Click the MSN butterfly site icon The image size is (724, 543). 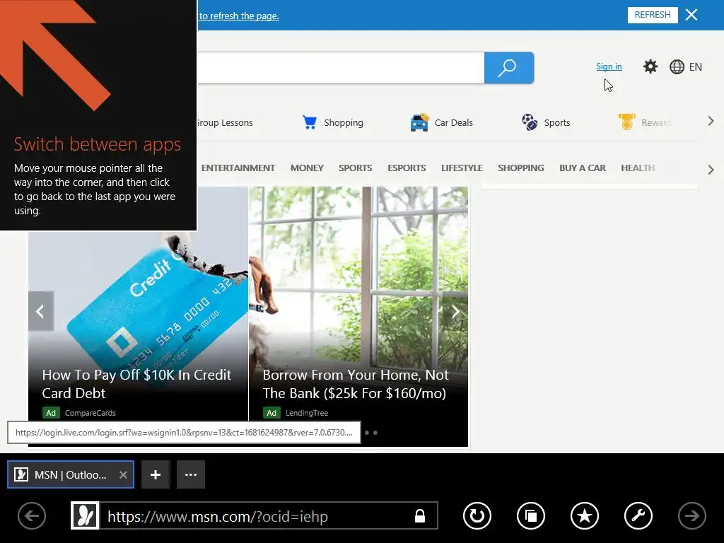coord(85,515)
